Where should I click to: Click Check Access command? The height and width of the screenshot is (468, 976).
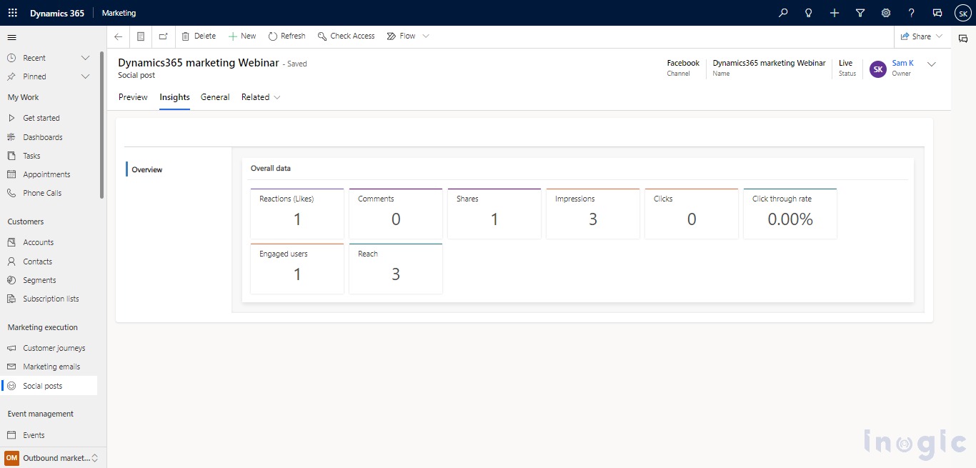(347, 36)
